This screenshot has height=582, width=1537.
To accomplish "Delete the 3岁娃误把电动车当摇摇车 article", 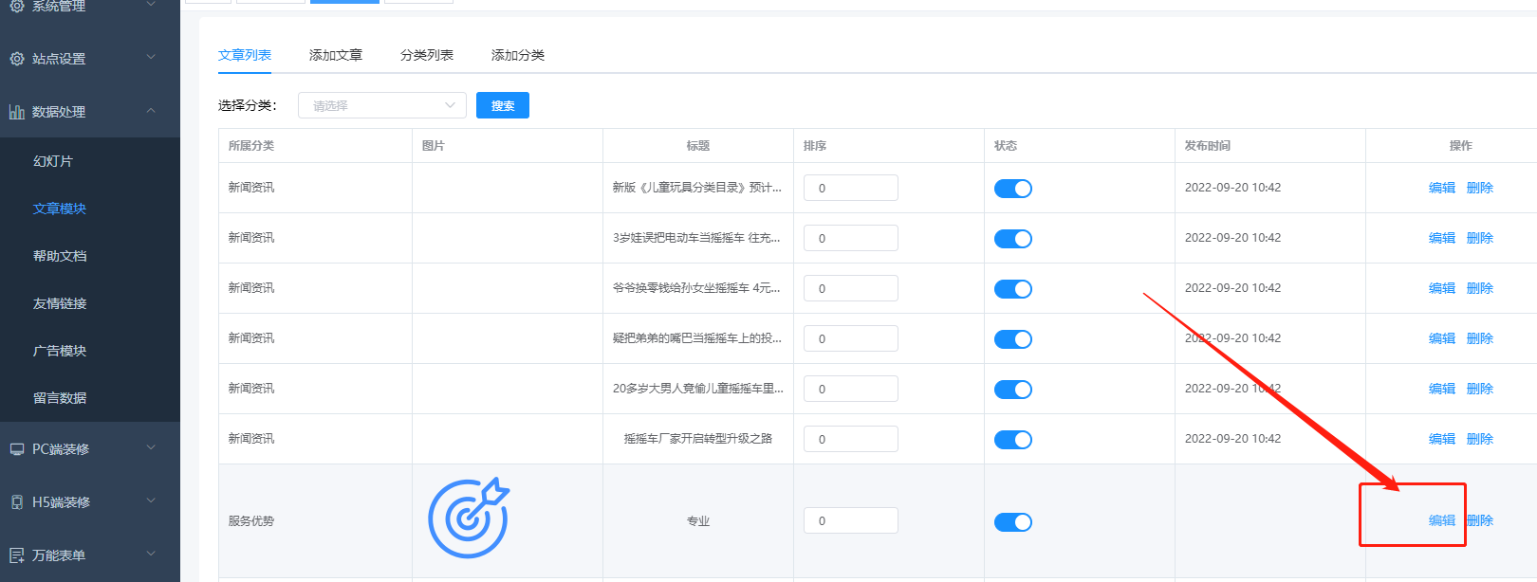I will pyautogui.click(x=1479, y=238).
